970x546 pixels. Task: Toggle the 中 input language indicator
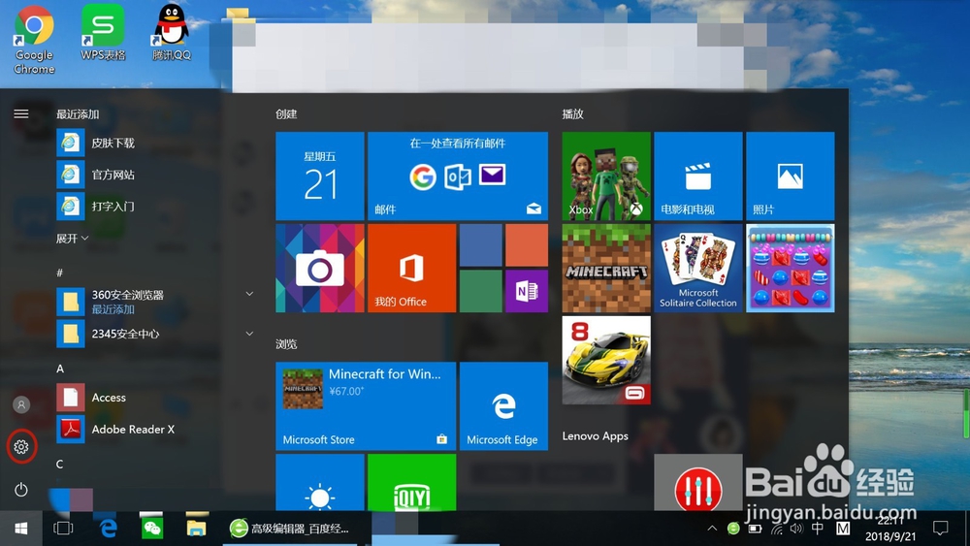pos(817,529)
